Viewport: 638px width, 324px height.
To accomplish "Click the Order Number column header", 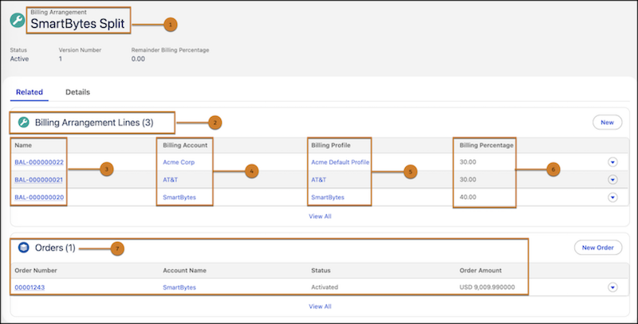I will pos(36,271).
